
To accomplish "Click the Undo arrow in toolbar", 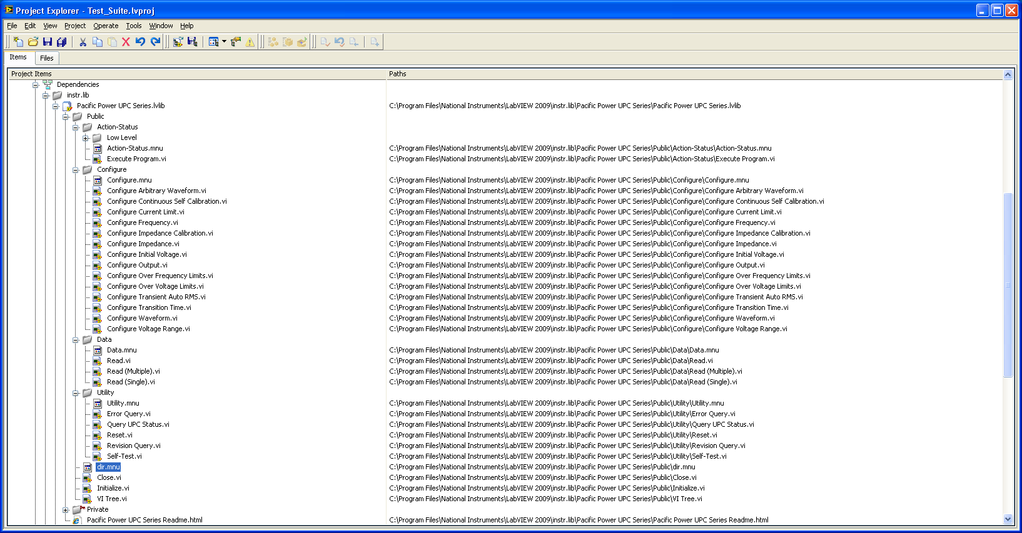I will click(x=140, y=42).
